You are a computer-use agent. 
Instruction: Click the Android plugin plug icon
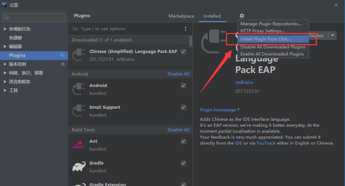pyautogui.click(x=79, y=89)
